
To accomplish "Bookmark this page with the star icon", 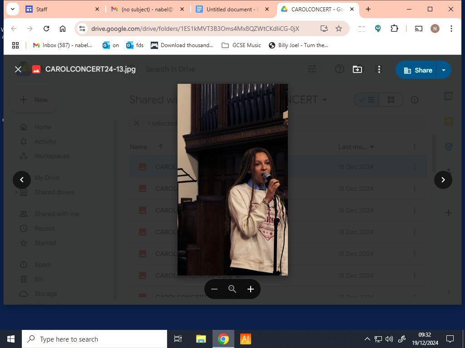I will tap(339, 29).
